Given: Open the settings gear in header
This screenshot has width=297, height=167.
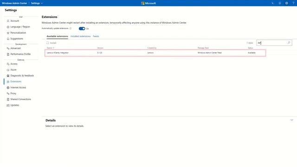Looking at the screenshot, I should pos(287,3).
